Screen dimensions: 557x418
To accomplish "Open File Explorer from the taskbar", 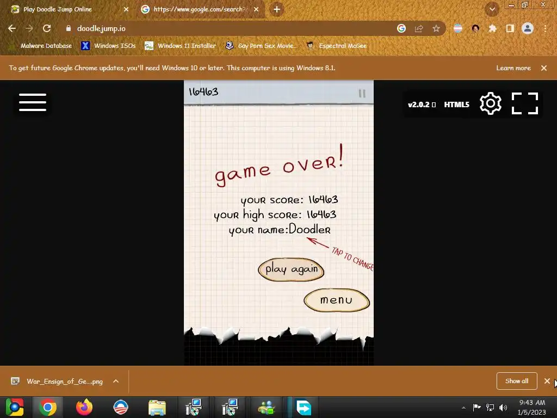I will pyautogui.click(x=157, y=407).
